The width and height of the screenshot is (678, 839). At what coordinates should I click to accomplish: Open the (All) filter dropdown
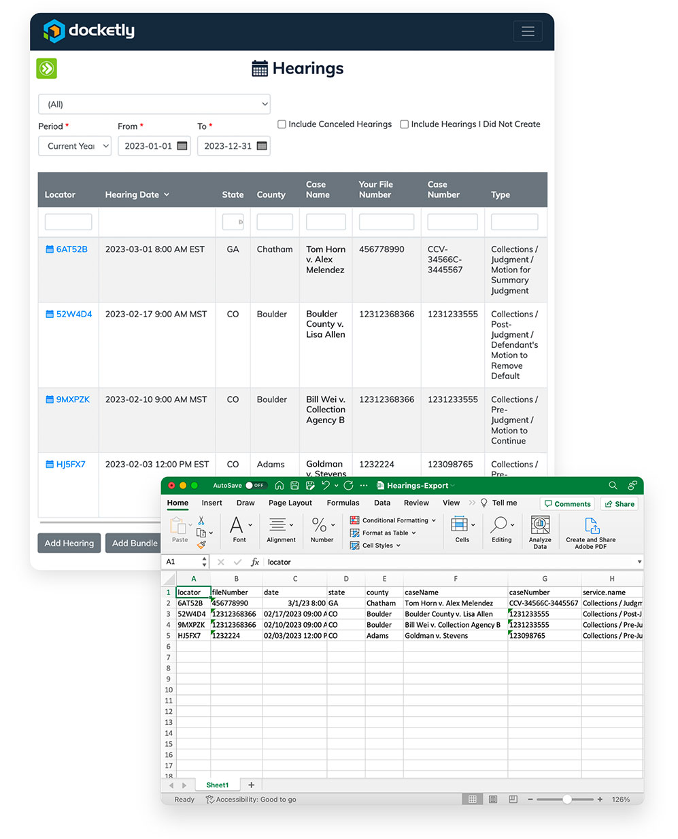point(154,104)
